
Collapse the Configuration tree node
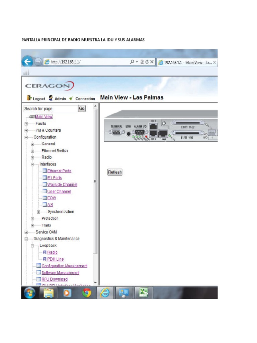click(26, 137)
